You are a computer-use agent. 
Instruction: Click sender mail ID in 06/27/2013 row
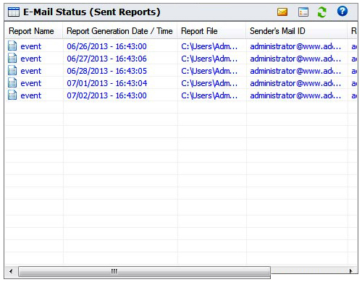(295, 59)
